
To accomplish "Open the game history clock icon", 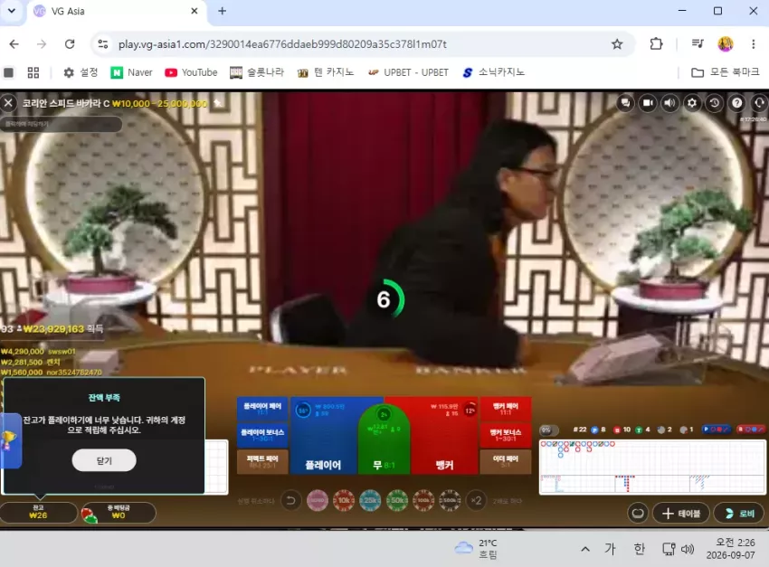I will (x=715, y=103).
